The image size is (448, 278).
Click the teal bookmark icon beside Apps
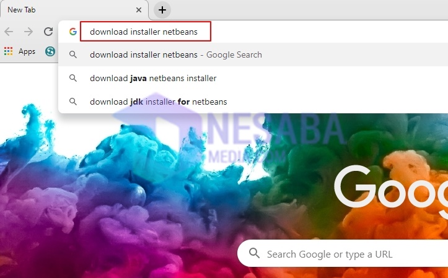point(50,51)
